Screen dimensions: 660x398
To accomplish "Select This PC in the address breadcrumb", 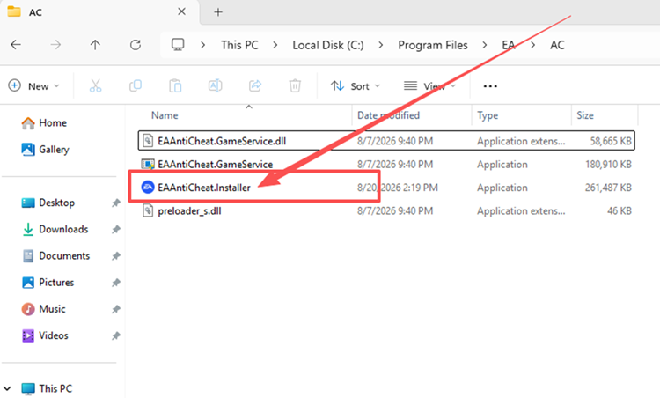I will (239, 45).
